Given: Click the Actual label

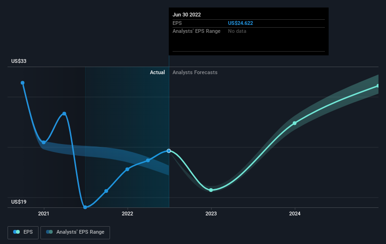Looking at the screenshot, I should pos(158,72).
